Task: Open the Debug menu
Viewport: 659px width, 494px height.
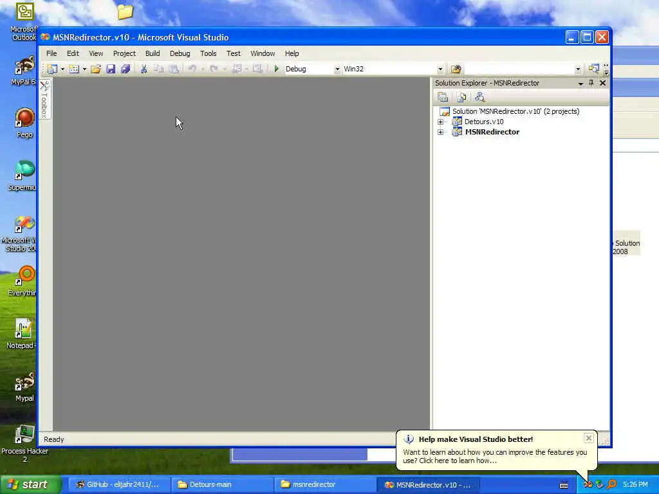Action: tap(180, 53)
